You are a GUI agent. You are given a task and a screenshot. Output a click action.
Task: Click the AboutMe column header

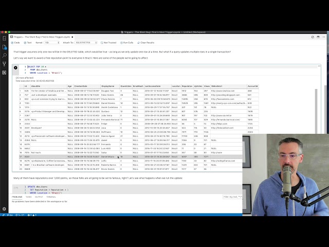(49, 86)
